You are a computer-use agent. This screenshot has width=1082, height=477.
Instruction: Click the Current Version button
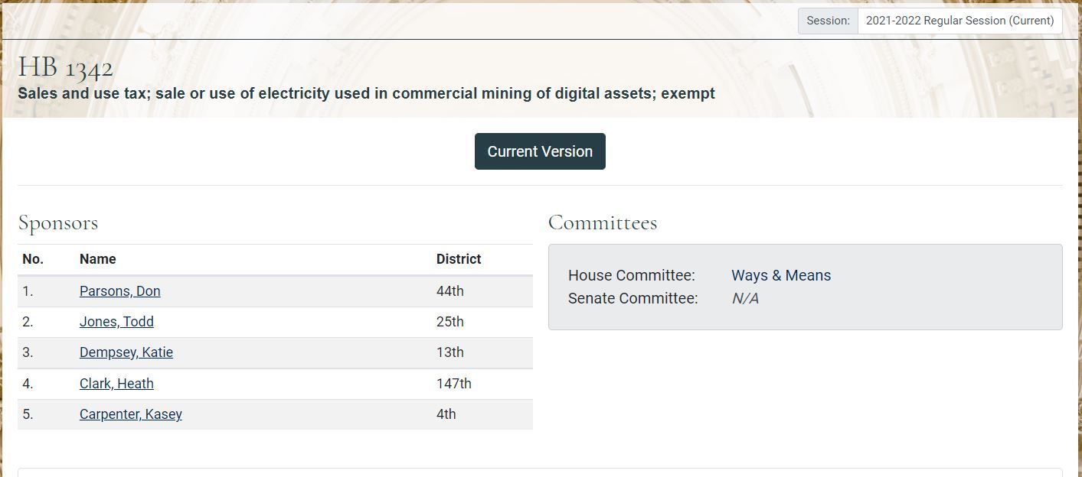tap(540, 151)
